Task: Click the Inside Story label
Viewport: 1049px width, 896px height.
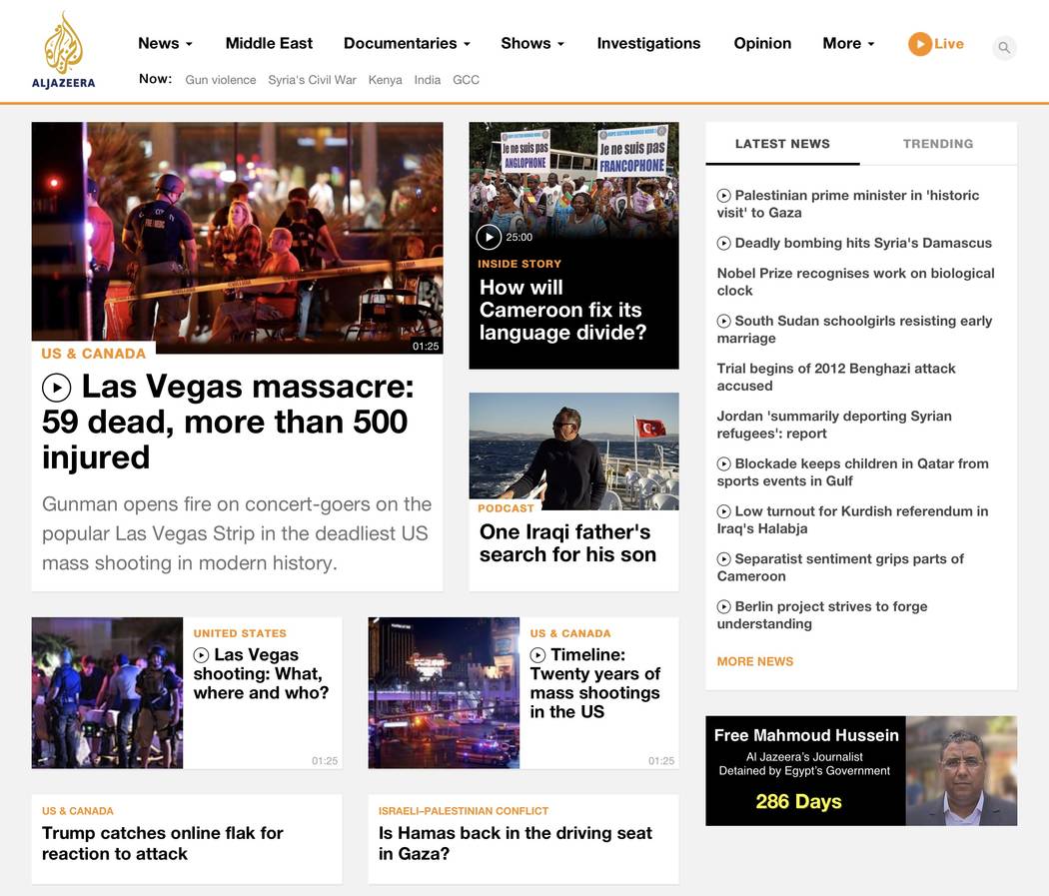Action: [x=520, y=264]
